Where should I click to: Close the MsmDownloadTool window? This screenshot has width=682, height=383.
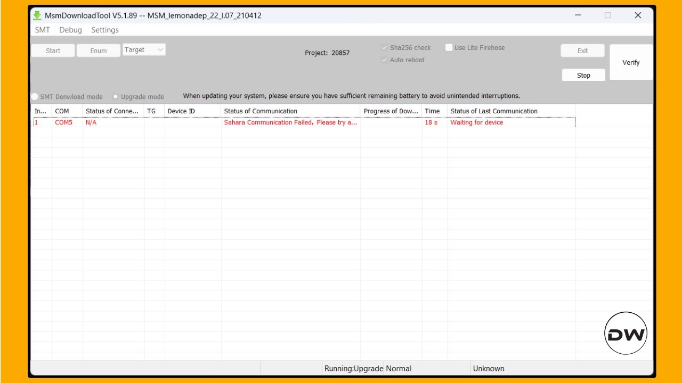pos(638,15)
